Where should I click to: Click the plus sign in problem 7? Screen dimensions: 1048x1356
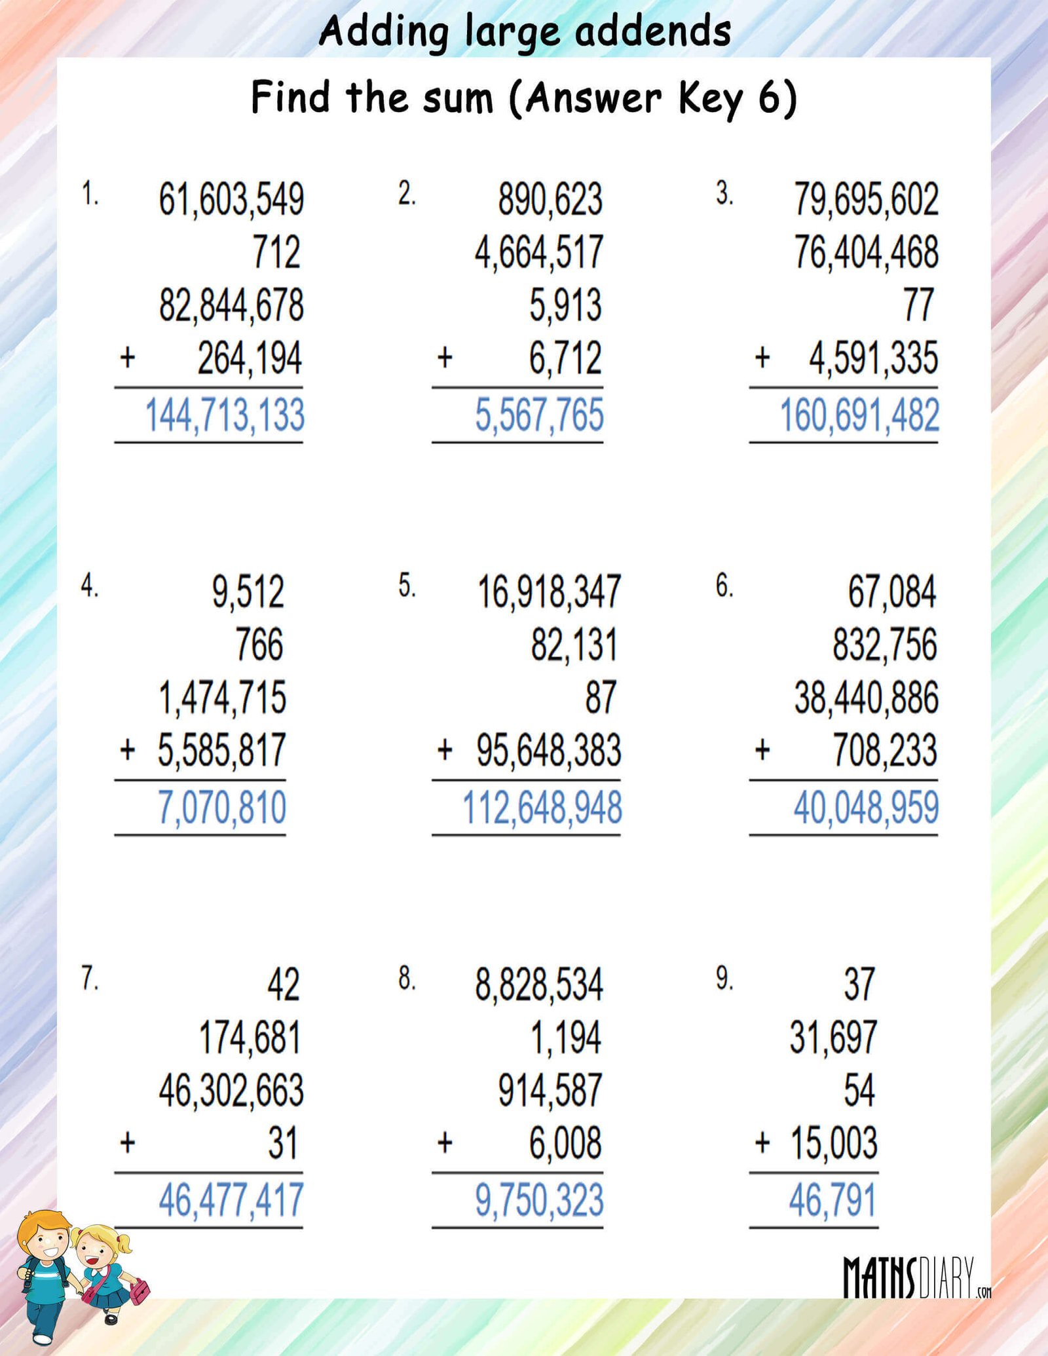tap(128, 1142)
